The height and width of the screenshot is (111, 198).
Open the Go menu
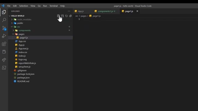[x=39, y=6]
